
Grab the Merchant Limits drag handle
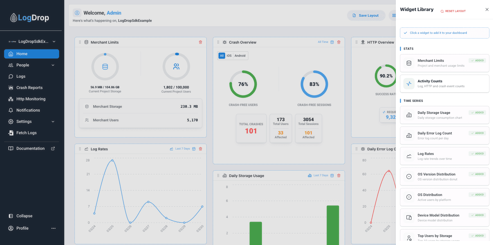coord(80,42)
